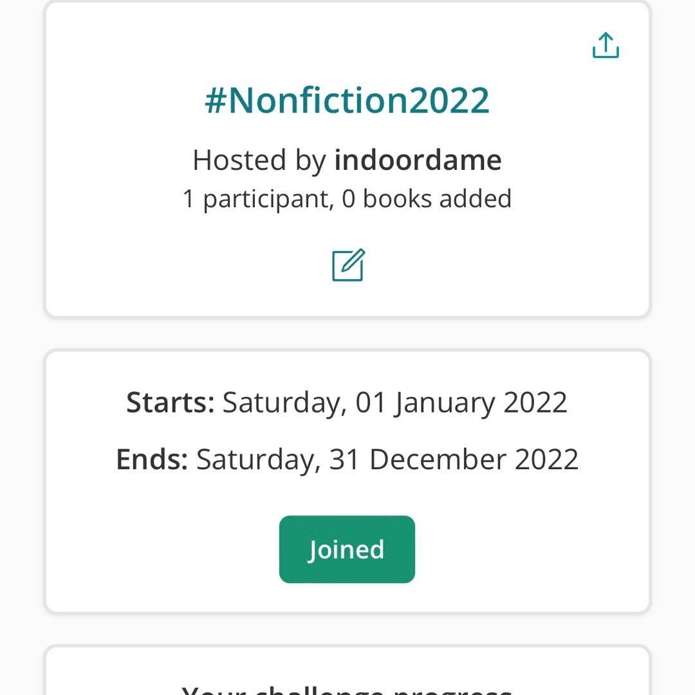Click the year "2022" in the start date

coord(535,403)
